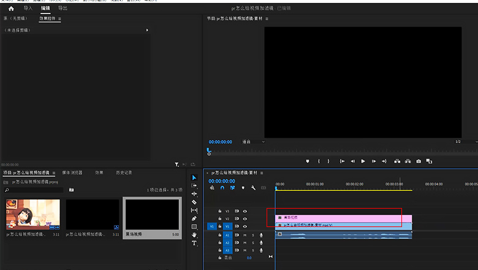Open the 效果控件 panel menu

pos(59,19)
